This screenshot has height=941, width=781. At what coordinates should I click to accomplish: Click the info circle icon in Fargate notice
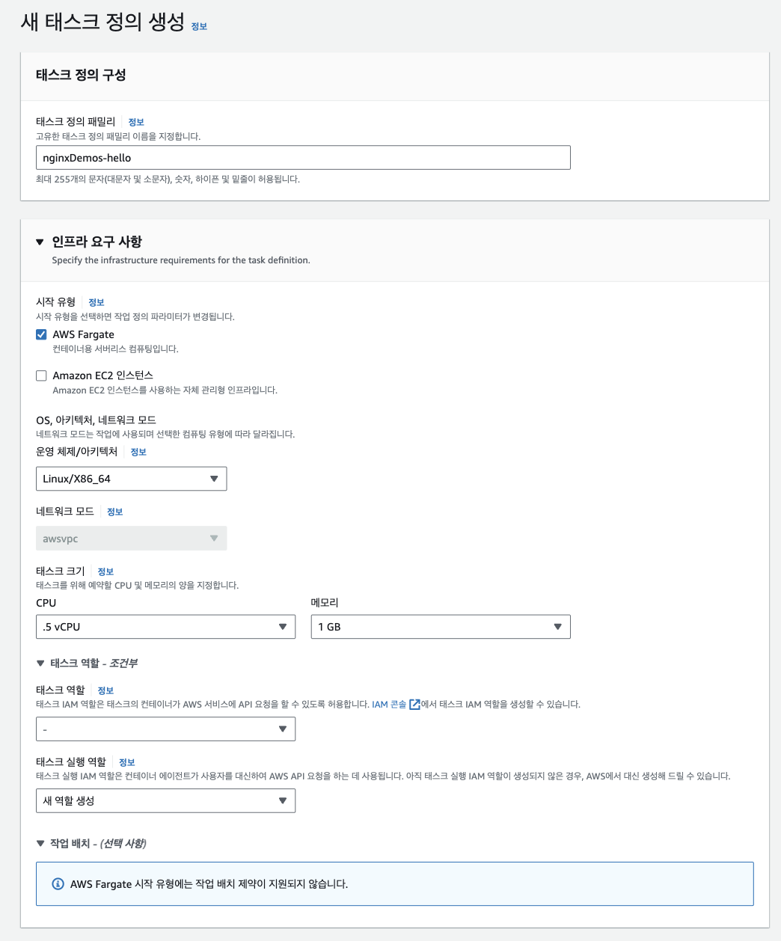(58, 884)
